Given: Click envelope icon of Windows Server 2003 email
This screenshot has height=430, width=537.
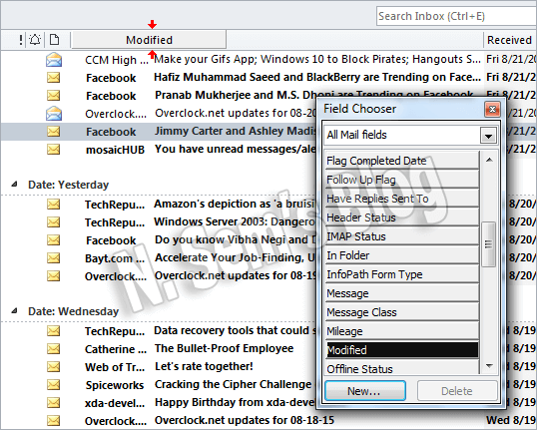Looking at the screenshot, I should (54, 222).
